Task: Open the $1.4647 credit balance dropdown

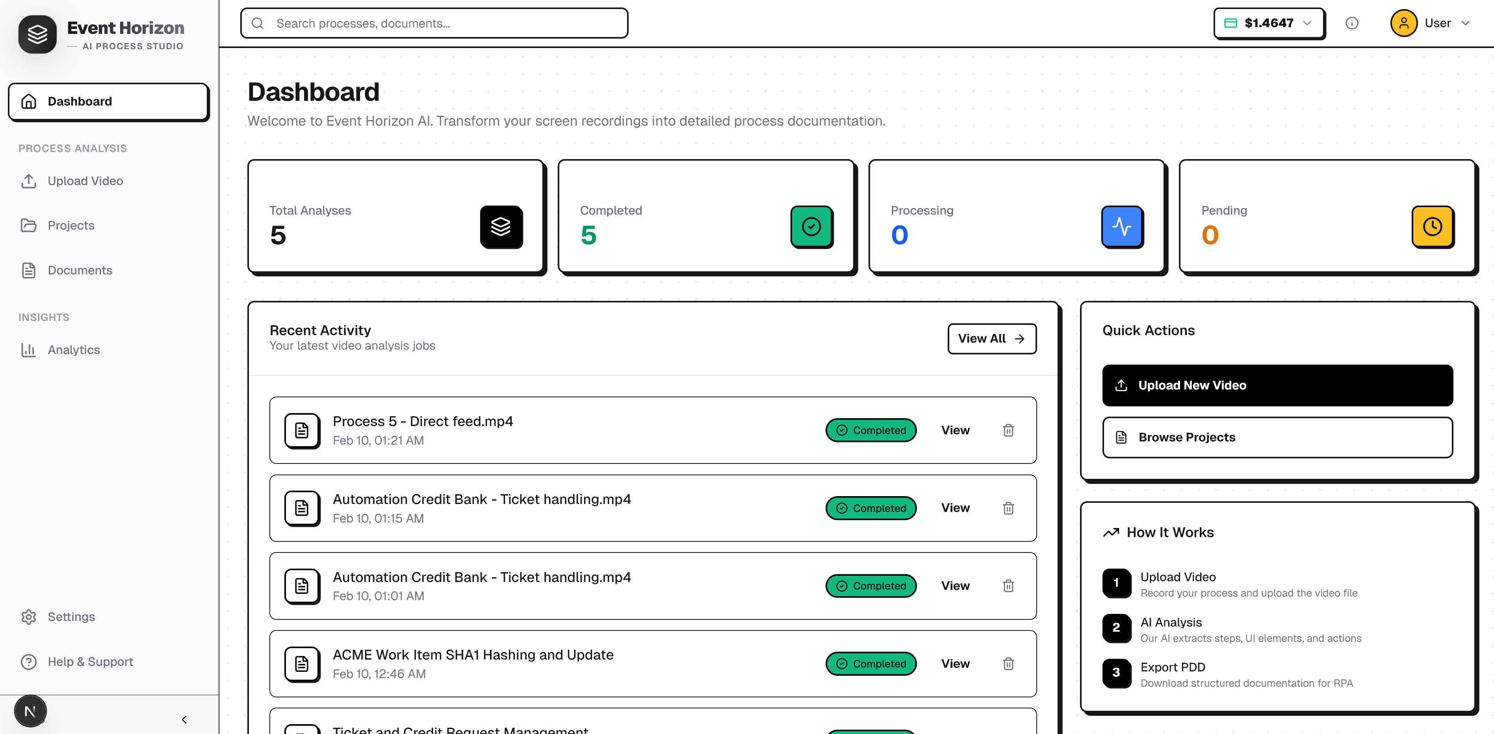Action: click(1268, 23)
